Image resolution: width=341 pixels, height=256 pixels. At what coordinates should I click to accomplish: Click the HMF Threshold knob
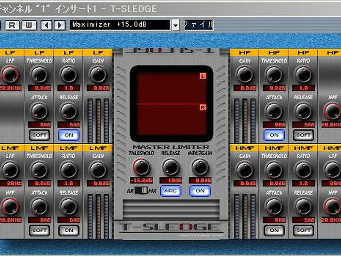click(x=274, y=170)
